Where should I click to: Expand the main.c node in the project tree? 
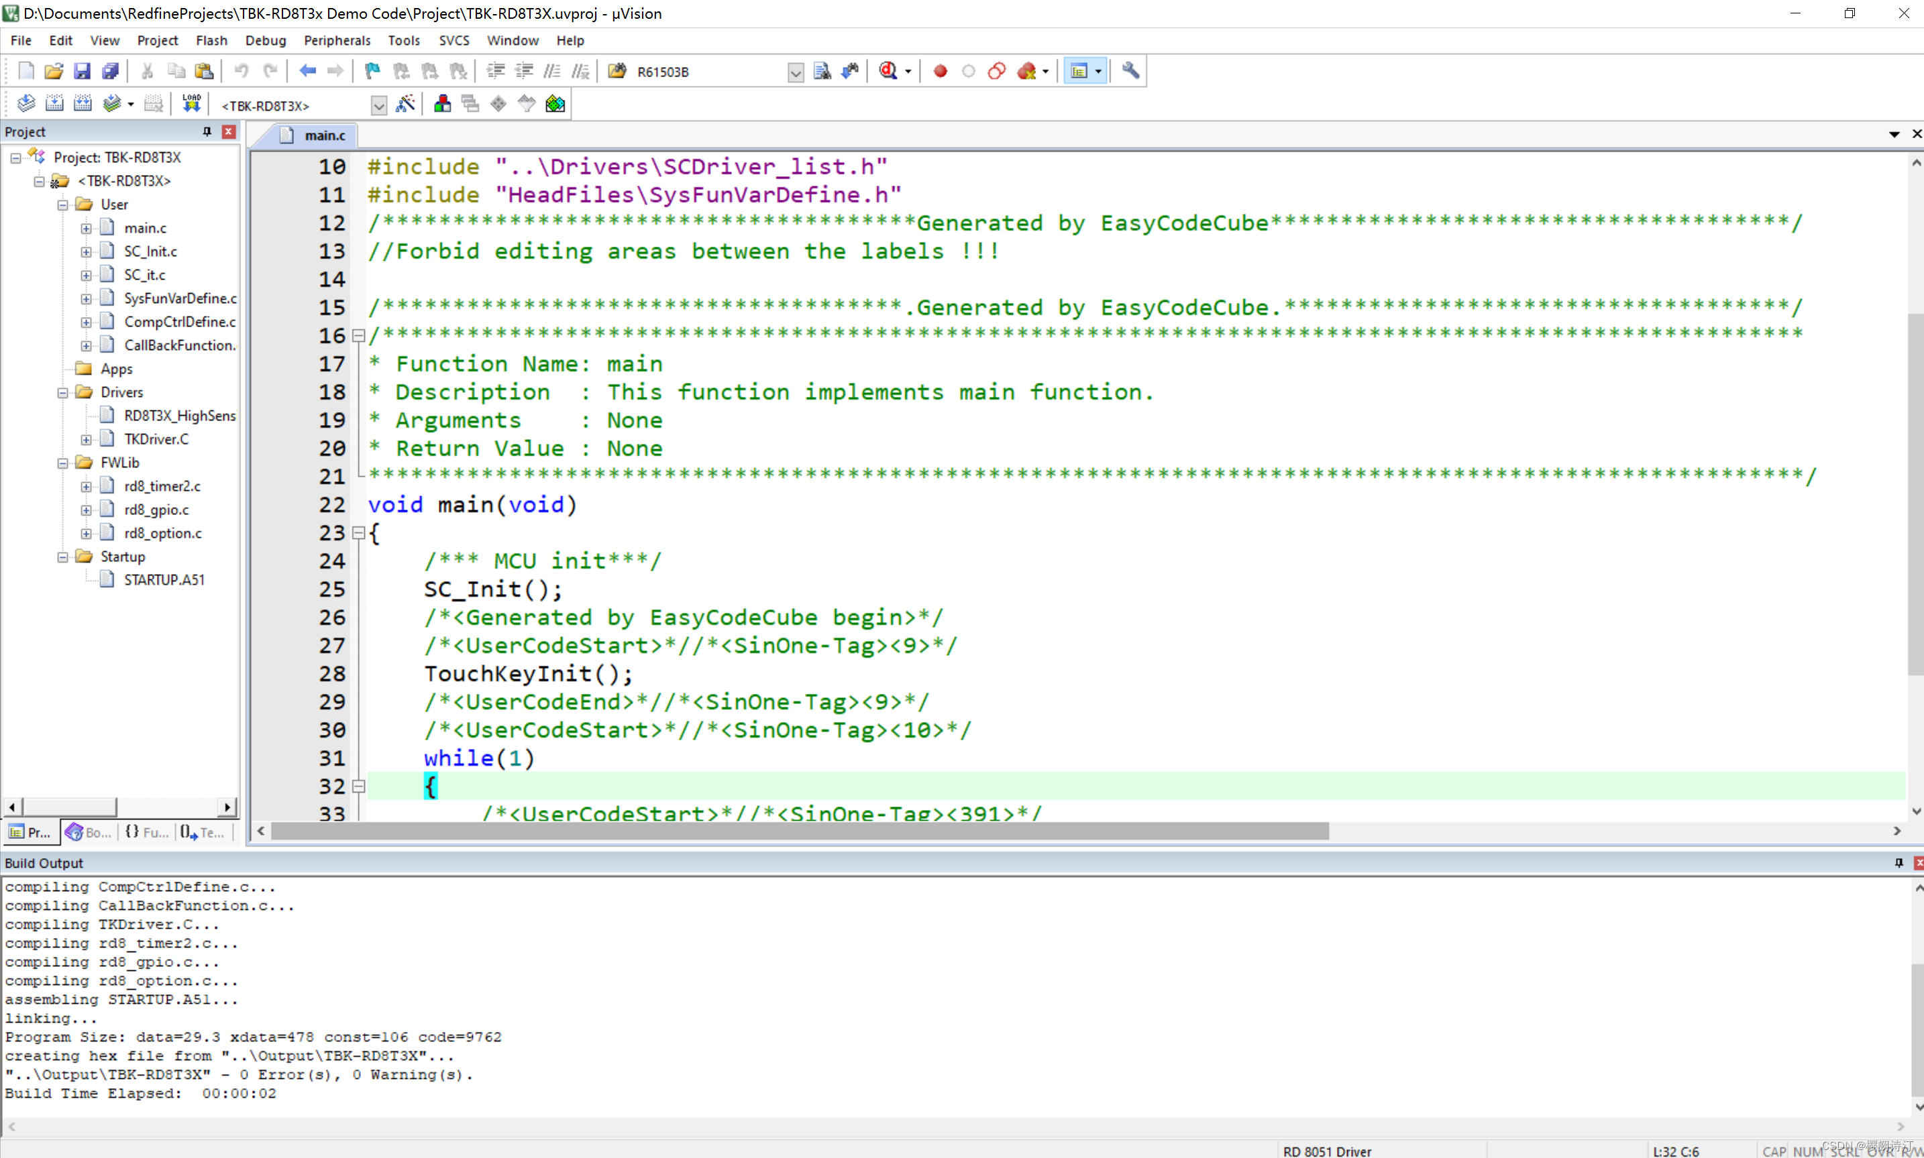86,229
